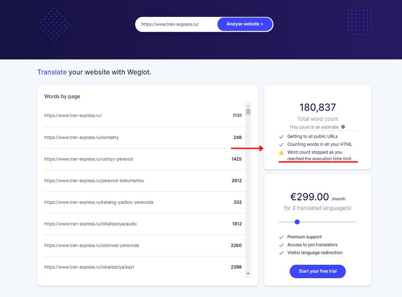The image size is (402, 297).
Task: Click the estimate info icon
Action: pos(343,127)
